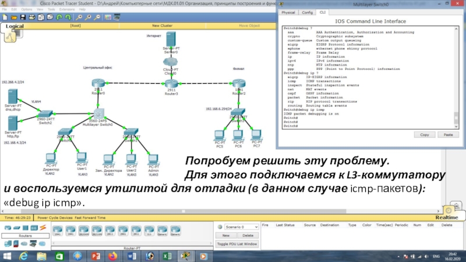This screenshot has width=466, height=262.
Task: Open the Custom Devices Dialog icon
Action: [x=117, y=17]
